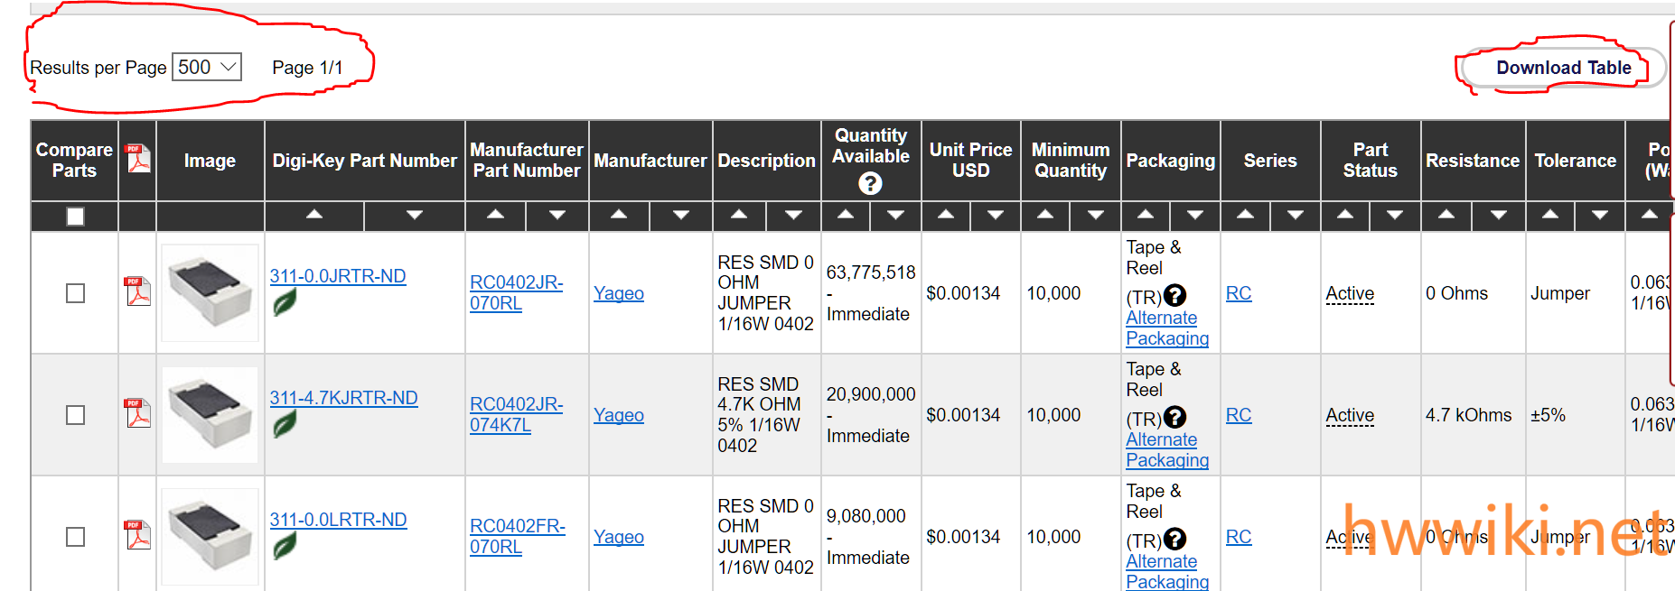This screenshot has height=591, width=1675.
Task: Open RC0402JR-074K7L manufacturer part link
Action: click(x=515, y=414)
